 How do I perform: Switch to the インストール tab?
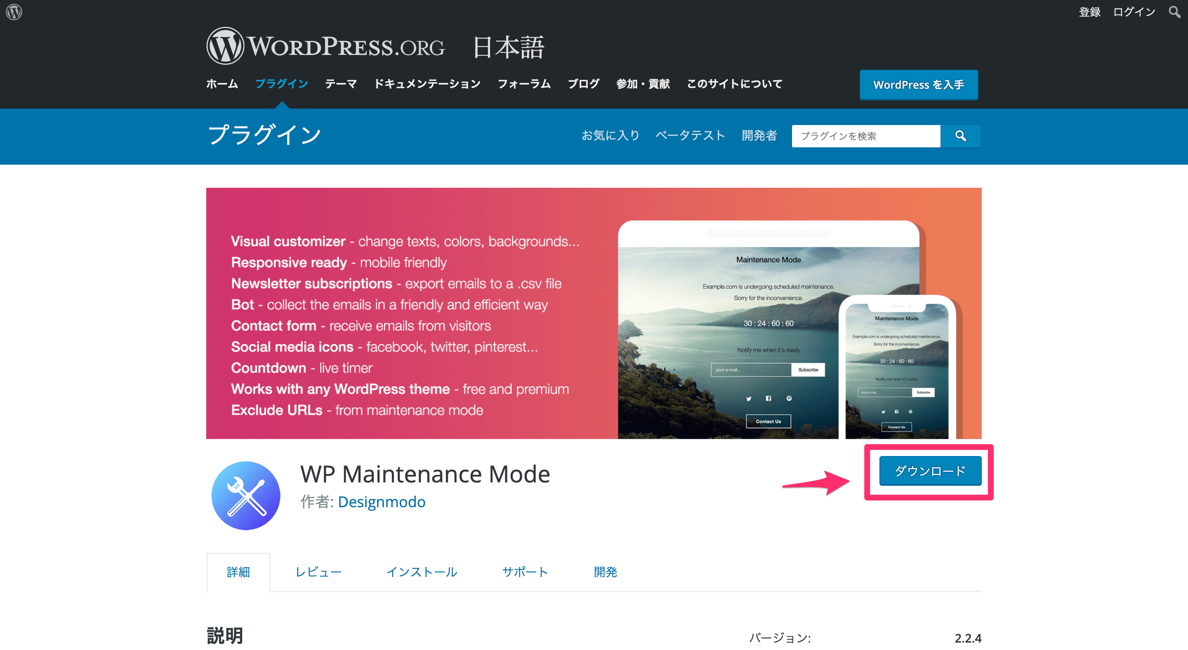click(x=422, y=572)
